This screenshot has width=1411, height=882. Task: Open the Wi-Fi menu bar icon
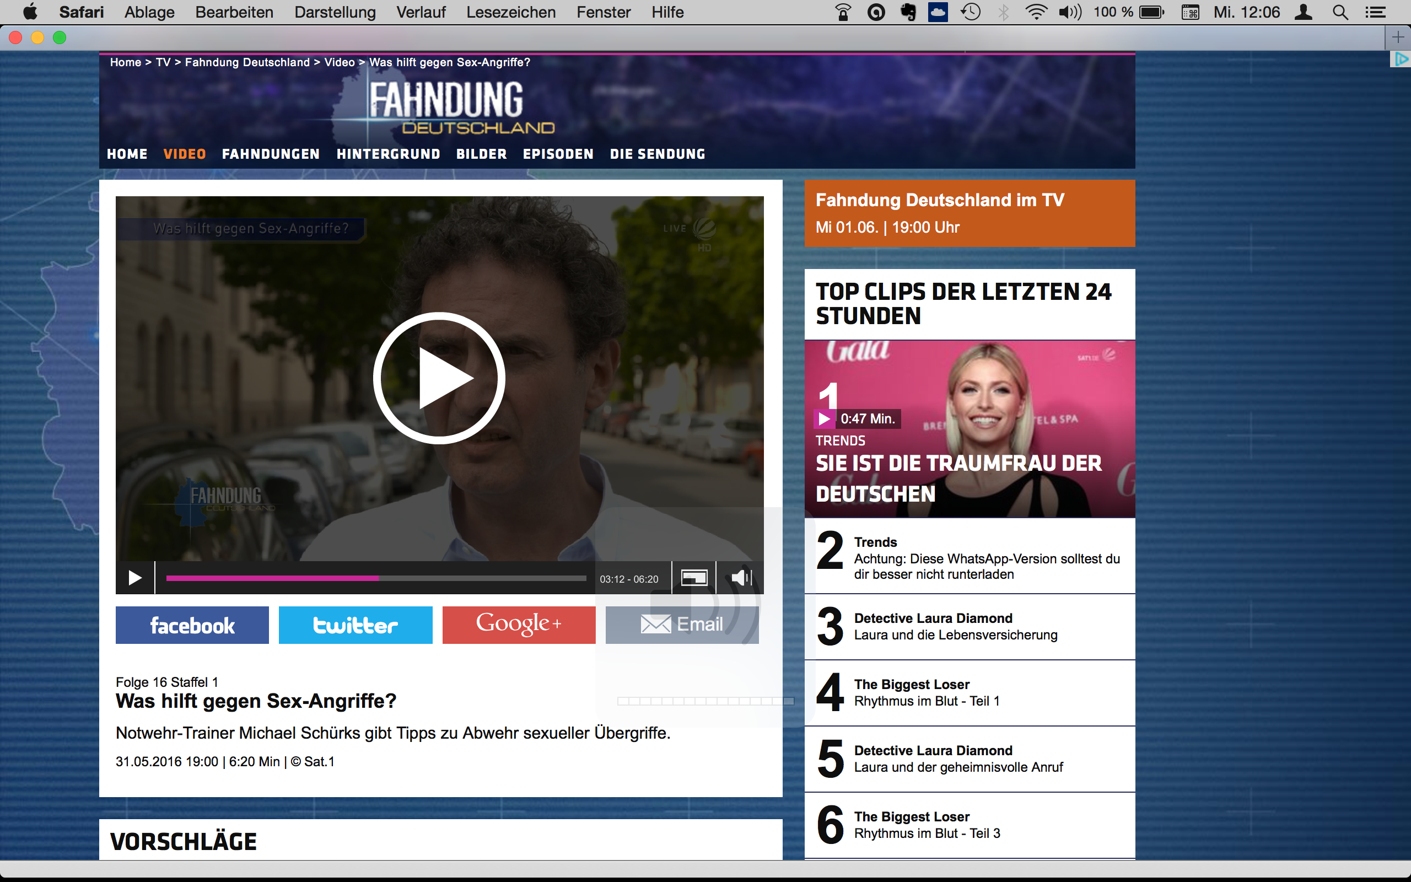pos(1036,12)
